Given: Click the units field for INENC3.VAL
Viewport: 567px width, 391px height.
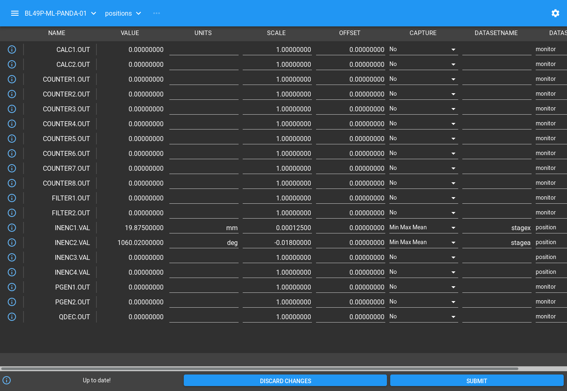Looking at the screenshot, I should click(204, 257).
